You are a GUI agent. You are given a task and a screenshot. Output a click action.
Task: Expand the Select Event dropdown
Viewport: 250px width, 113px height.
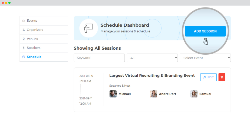205,58
